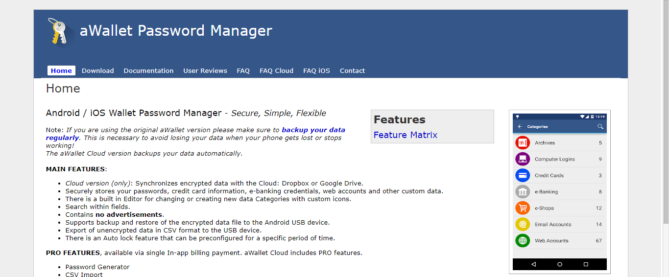This screenshot has width=669, height=277.
Task: Click the Android home circle button
Action: point(560,264)
